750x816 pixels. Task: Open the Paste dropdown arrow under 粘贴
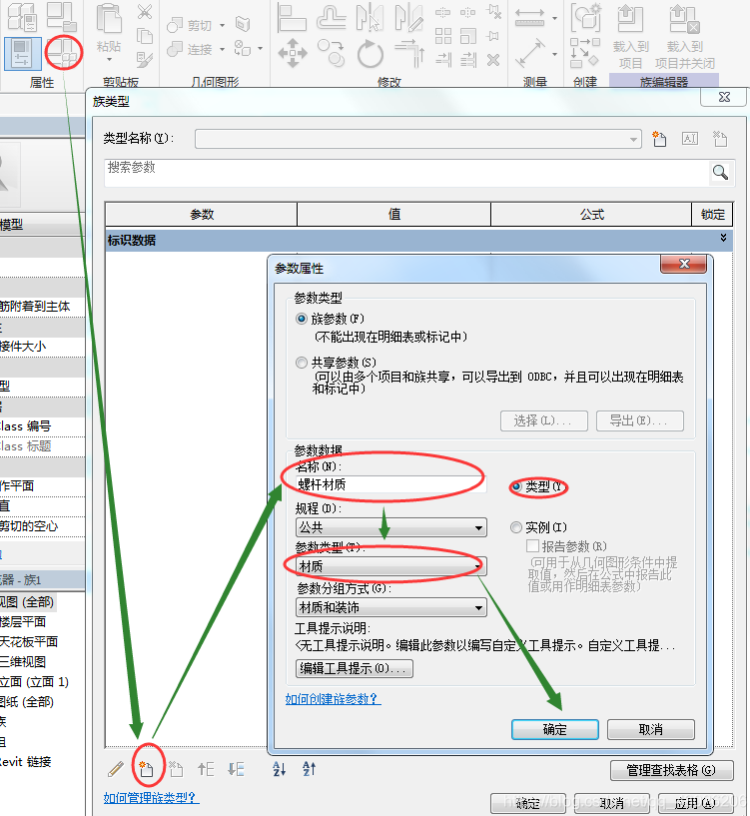pos(109,59)
